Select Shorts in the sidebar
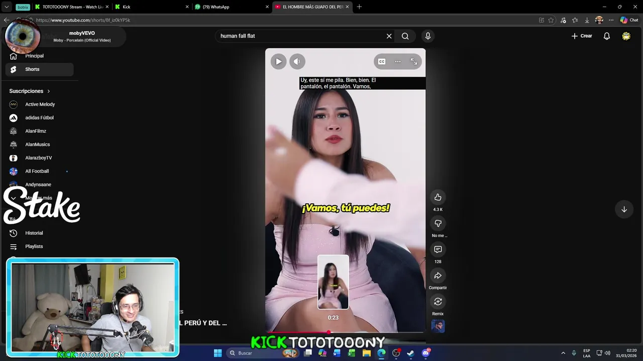This screenshot has height=361, width=643. point(39,69)
